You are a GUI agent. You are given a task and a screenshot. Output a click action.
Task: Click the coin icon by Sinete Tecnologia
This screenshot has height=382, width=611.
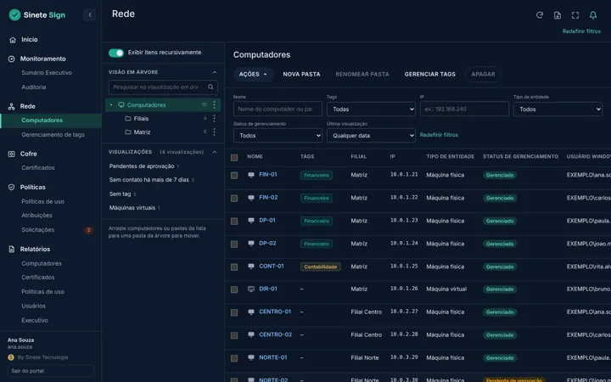[x=11, y=357]
